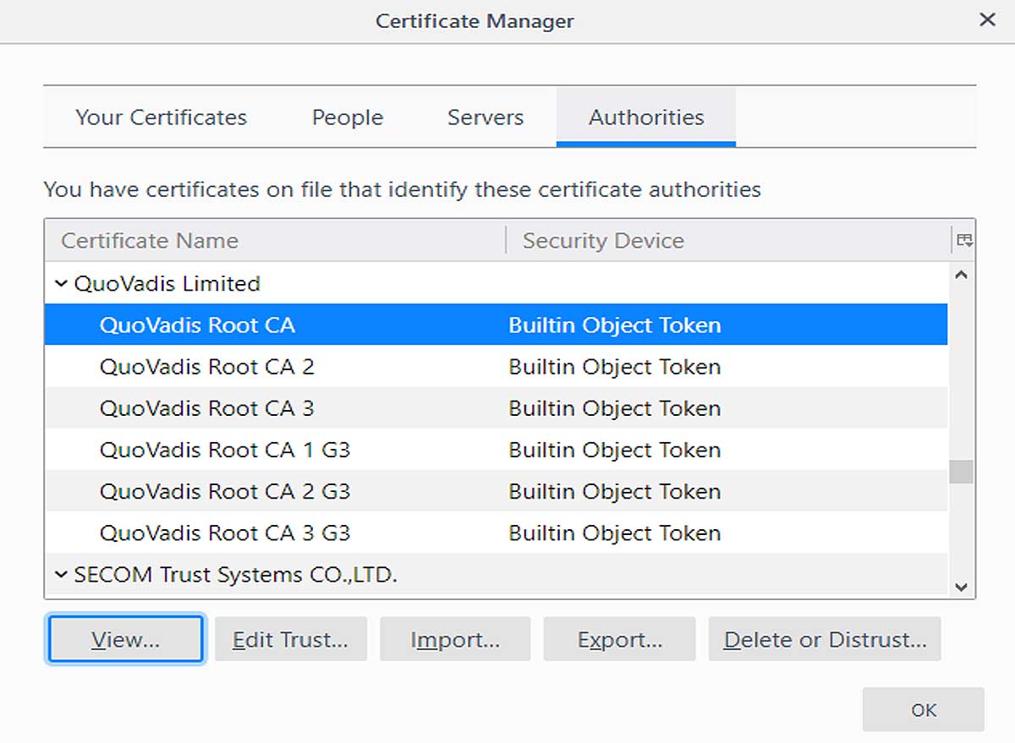Click the scrollbar down arrow
This screenshot has width=1015, height=743.
[961, 586]
